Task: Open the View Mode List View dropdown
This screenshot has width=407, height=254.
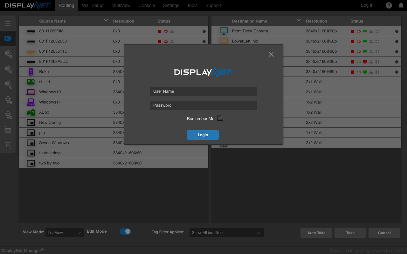Action: pyautogui.click(x=65, y=233)
